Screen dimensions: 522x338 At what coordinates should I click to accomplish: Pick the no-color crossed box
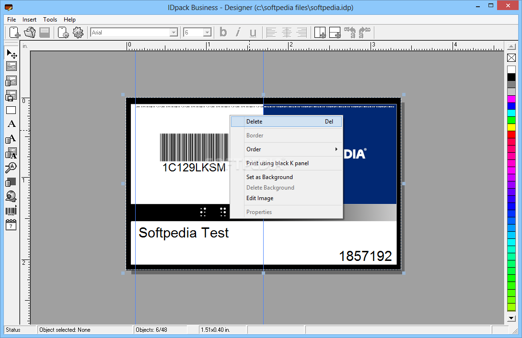[x=511, y=57]
